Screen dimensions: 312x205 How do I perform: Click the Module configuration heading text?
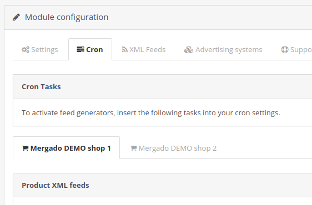click(67, 17)
